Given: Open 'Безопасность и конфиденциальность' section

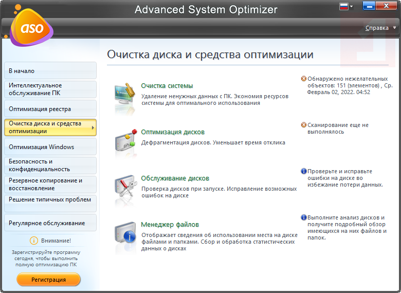Looking at the screenshot, I should point(50,166).
